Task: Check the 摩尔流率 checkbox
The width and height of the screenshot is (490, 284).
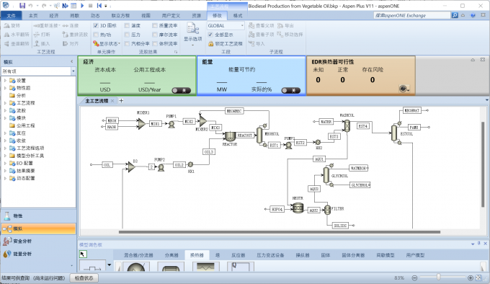Action: pyautogui.click(x=155, y=35)
